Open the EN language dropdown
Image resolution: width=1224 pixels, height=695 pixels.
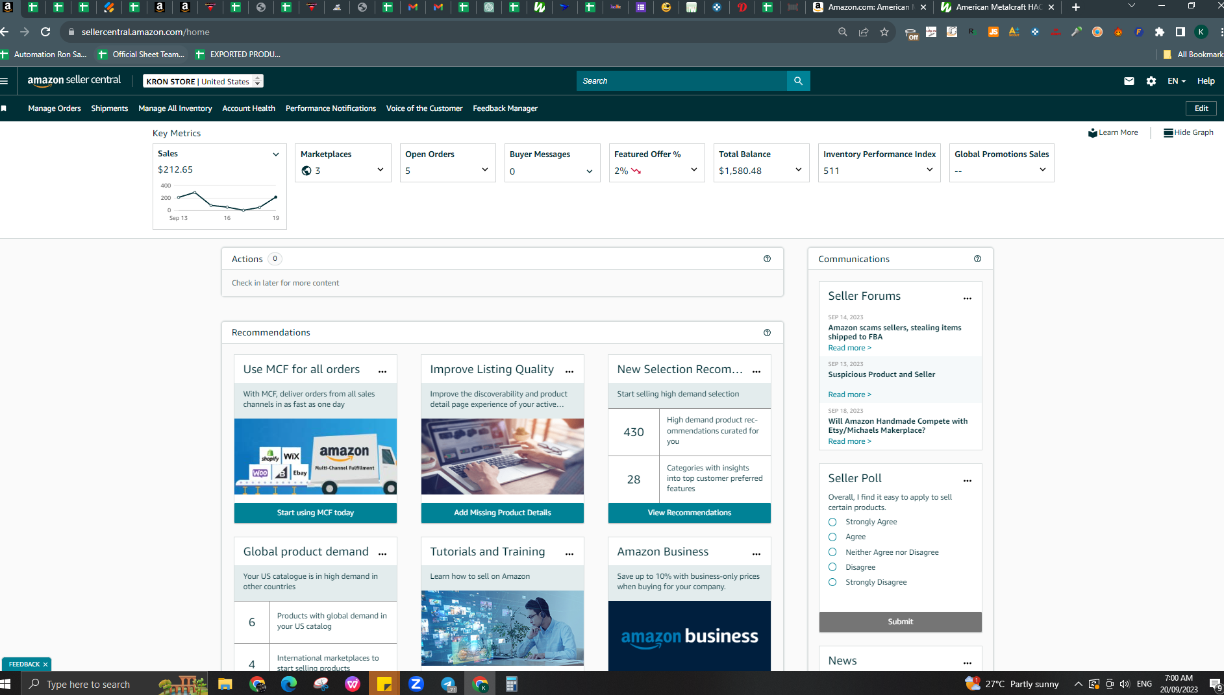click(x=1177, y=81)
